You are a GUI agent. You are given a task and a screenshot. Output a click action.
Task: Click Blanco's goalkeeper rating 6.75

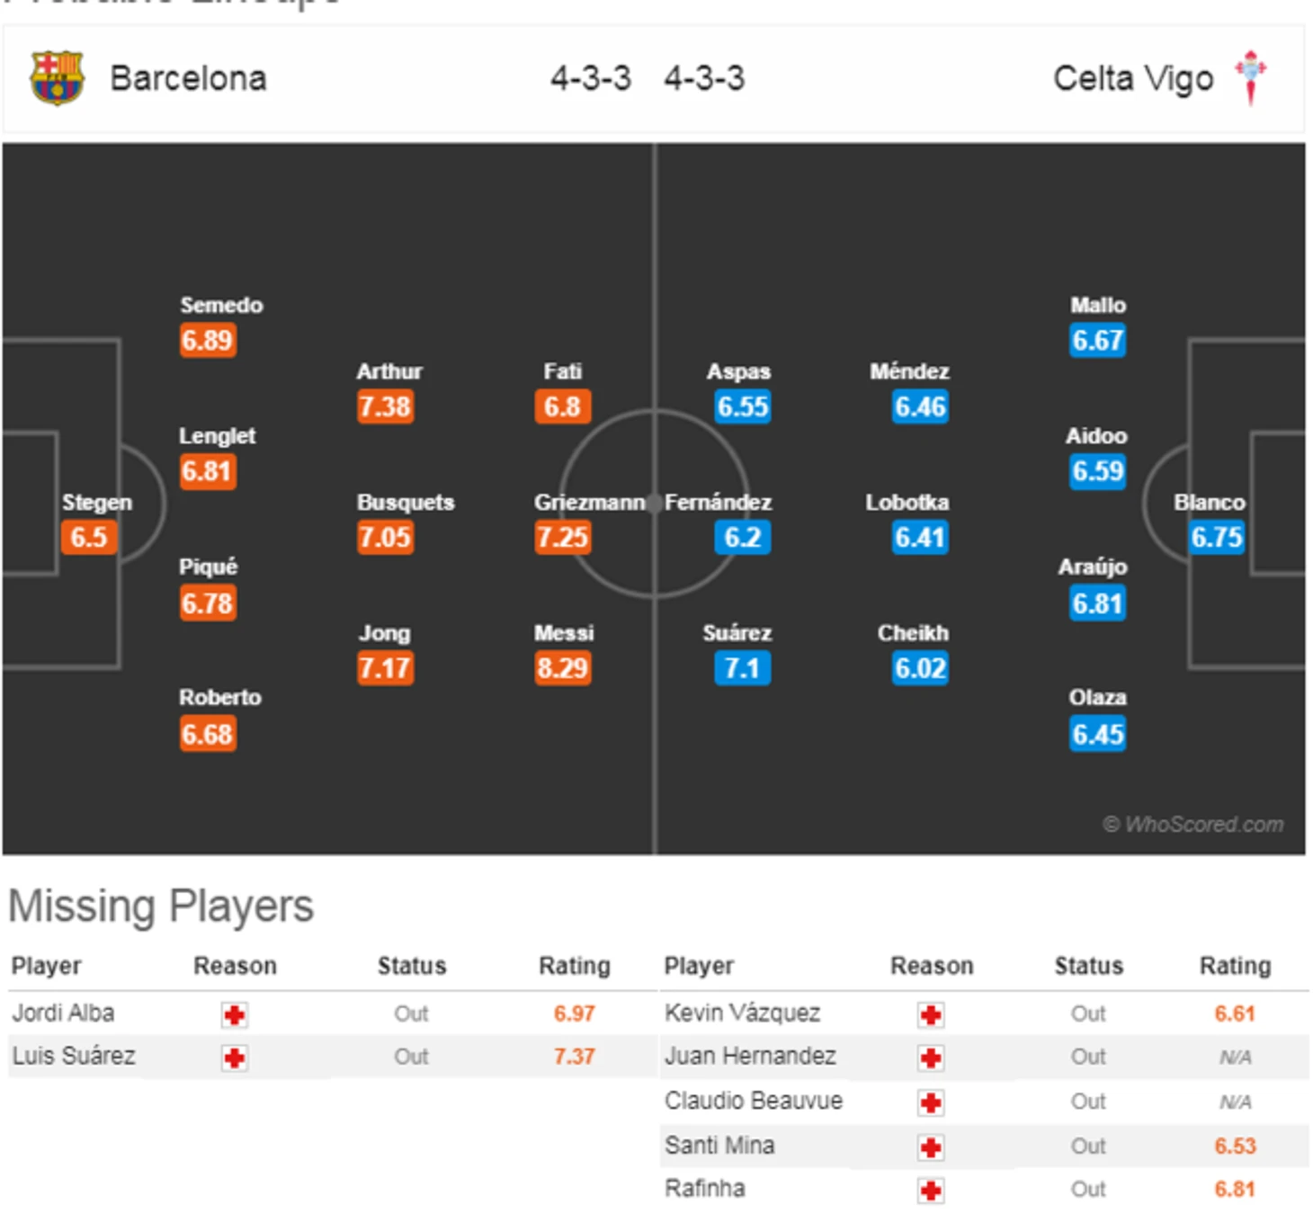[x=1217, y=538]
